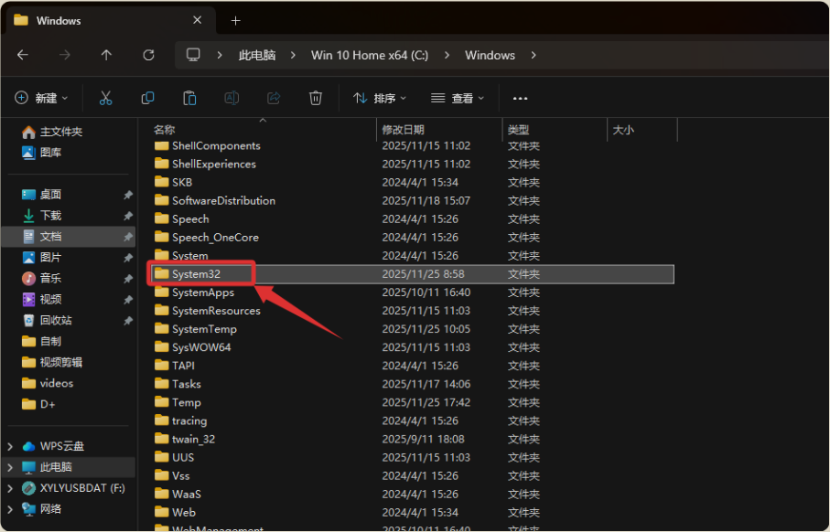Viewport: 830px width, 532px height.
Task: Click the Copy icon in toolbar
Action: 147,98
